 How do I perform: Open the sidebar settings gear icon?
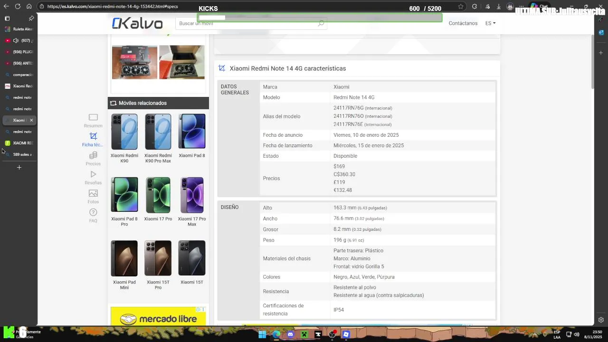(601, 320)
